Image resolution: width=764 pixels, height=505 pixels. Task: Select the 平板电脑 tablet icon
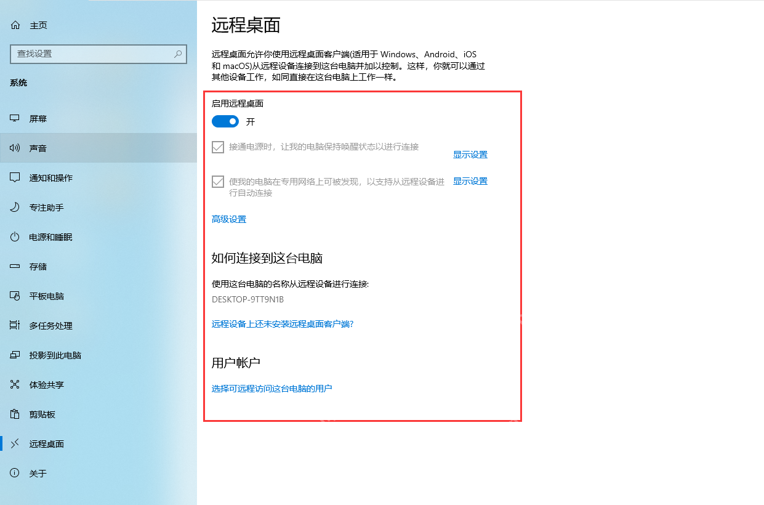pos(15,296)
